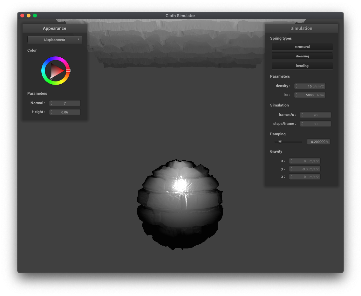Click the steps/frame stepper arrows
The image size is (361, 296).
(302, 124)
